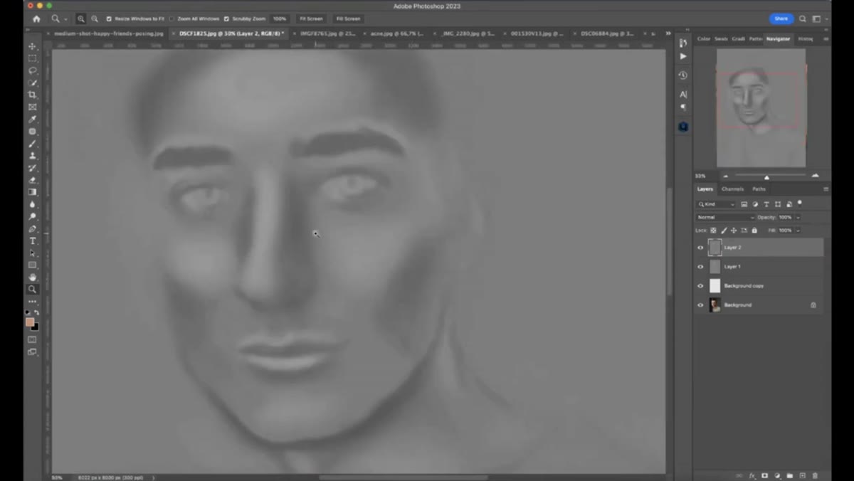854x481 pixels.
Task: Select the Spot Healing Brush tool
Action: [x=32, y=131]
